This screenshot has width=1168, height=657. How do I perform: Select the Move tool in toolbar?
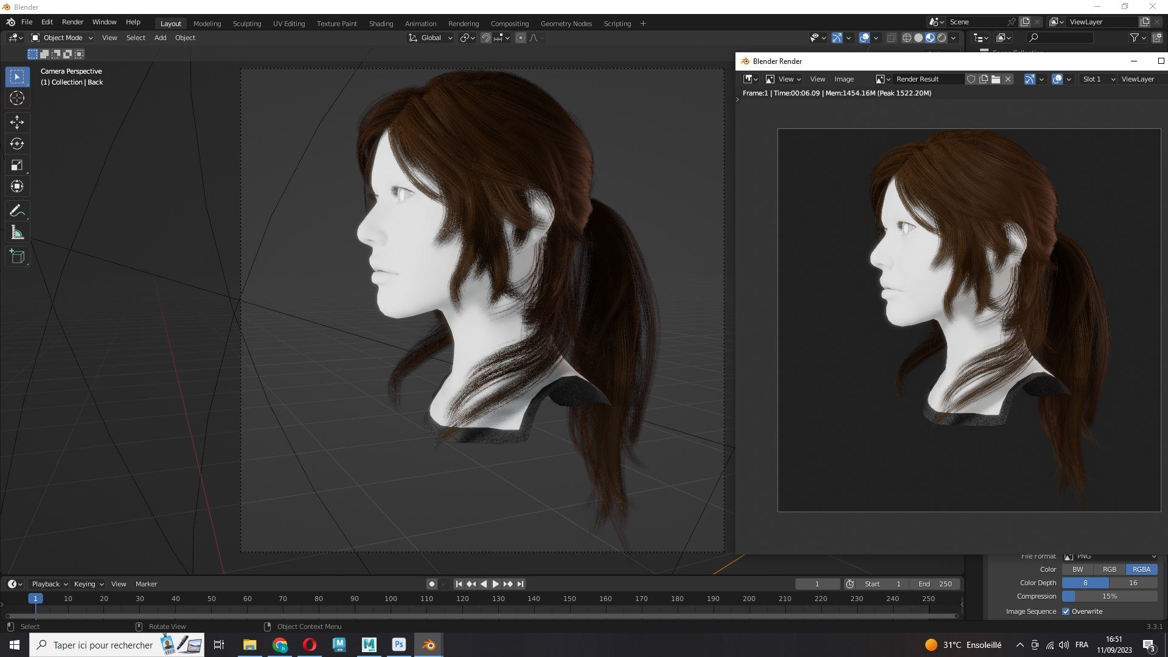click(x=17, y=122)
